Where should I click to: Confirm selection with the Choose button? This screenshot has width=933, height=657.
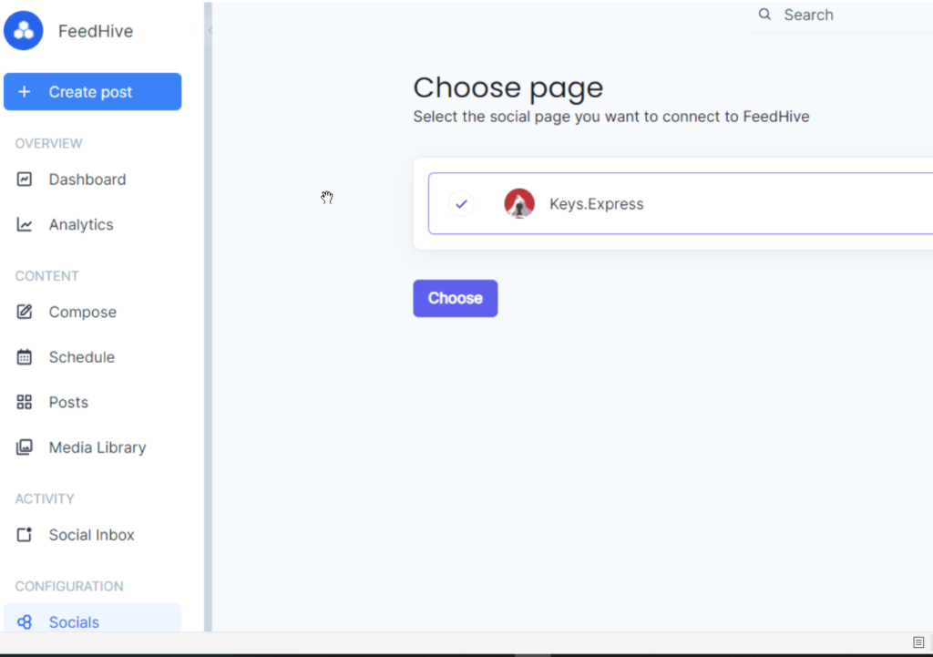click(x=455, y=298)
